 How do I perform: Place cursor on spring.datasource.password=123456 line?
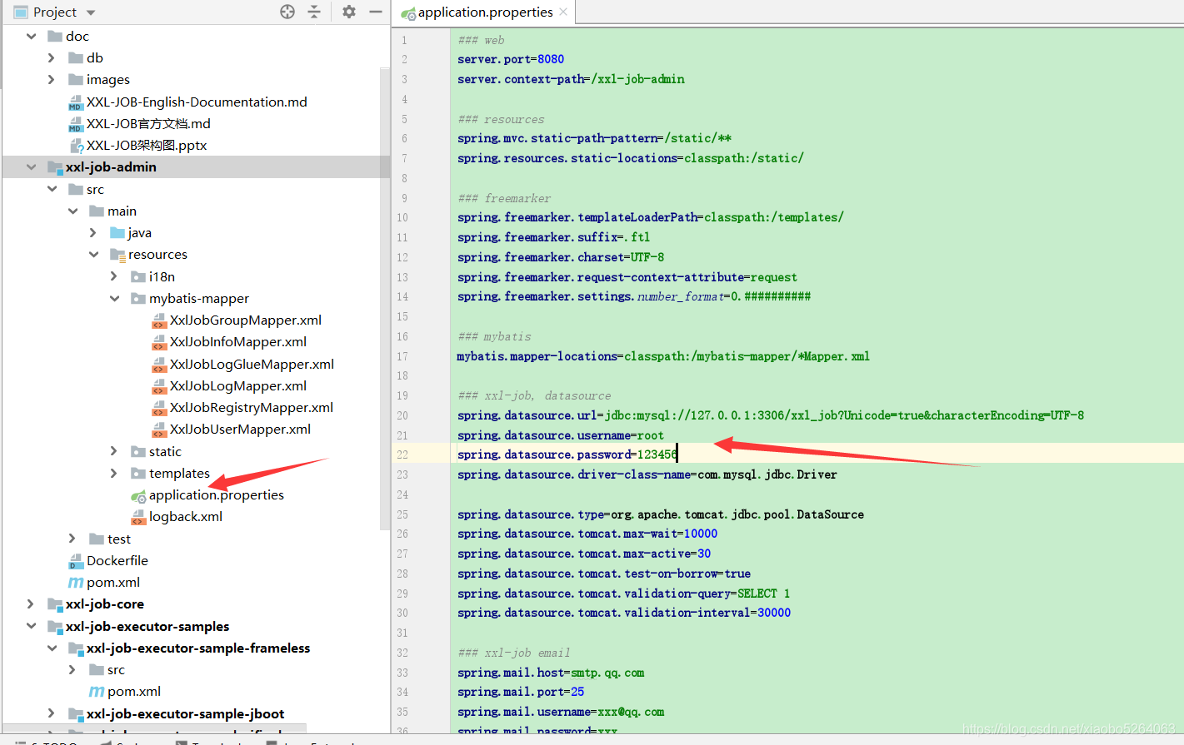click(x=567, y=454)
